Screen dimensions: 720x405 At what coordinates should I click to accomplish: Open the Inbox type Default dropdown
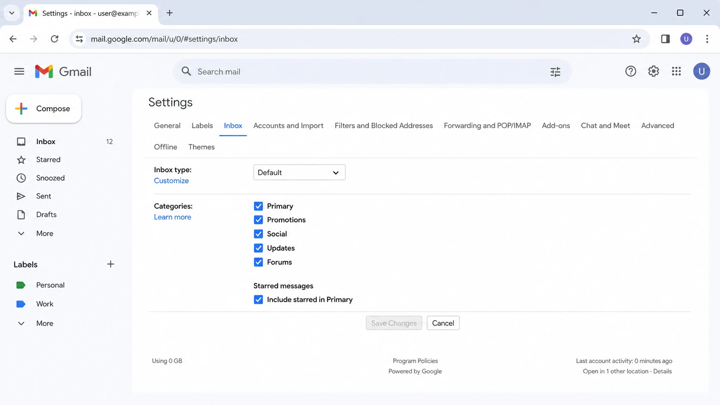pos(299,173)
